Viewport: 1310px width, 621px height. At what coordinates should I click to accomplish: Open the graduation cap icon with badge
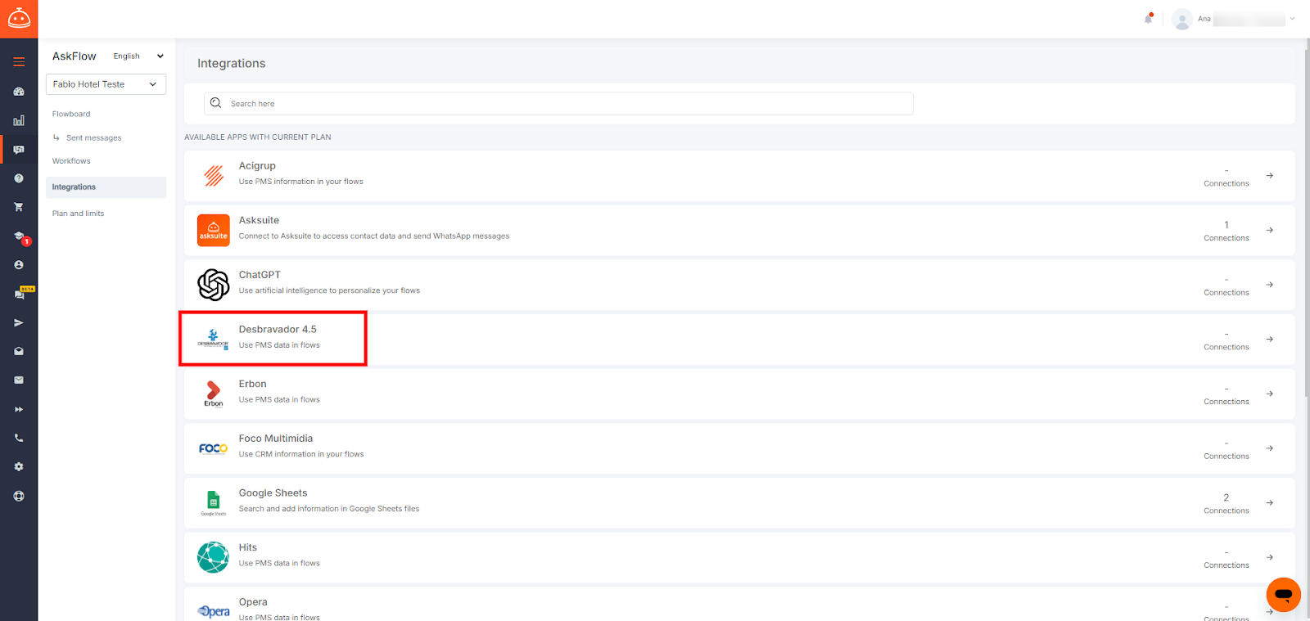pos(20,236)
